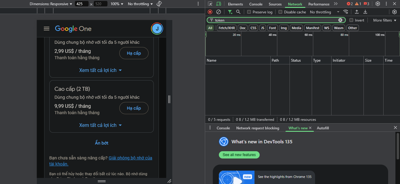
Task: Open the network search magnifier icon
Action: pyautogui.click(x=238, y=12)
